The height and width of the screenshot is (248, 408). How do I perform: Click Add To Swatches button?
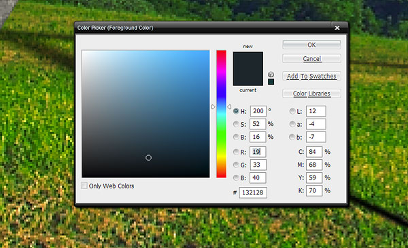point(311,76)
